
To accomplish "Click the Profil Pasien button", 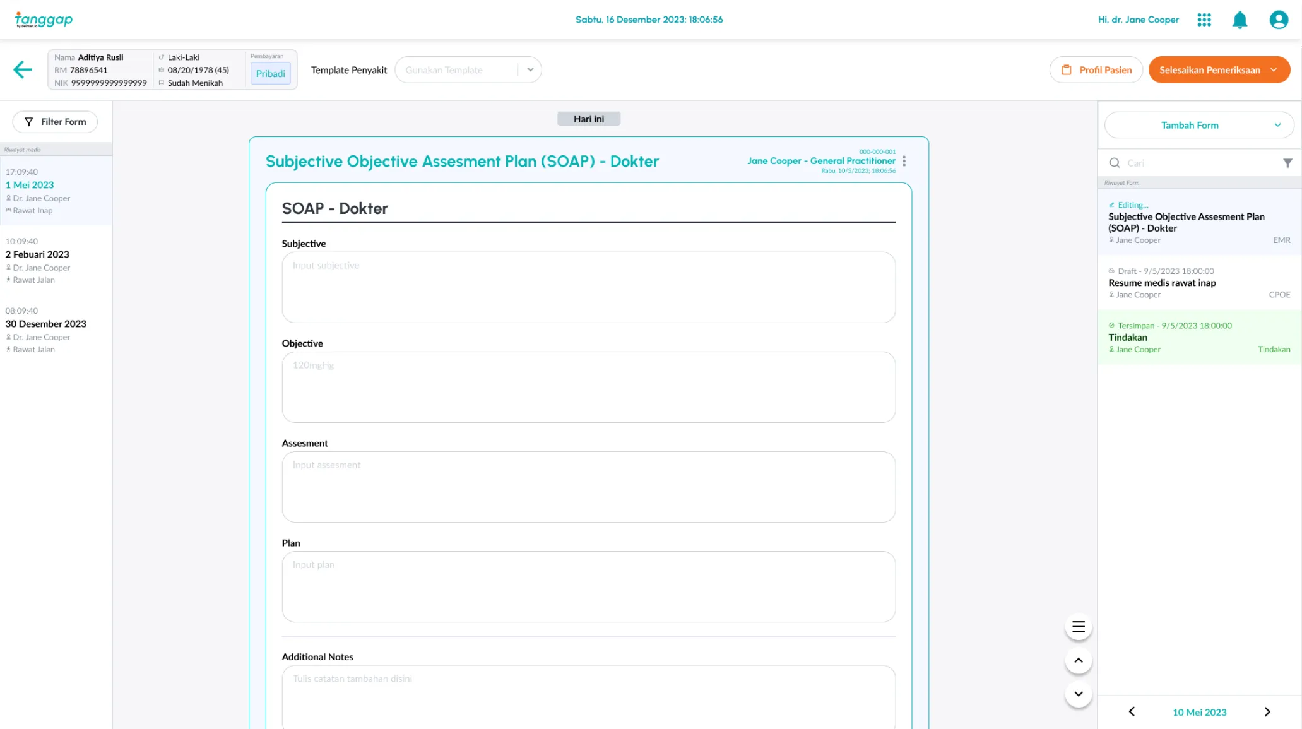I will tap(1096, 70).
